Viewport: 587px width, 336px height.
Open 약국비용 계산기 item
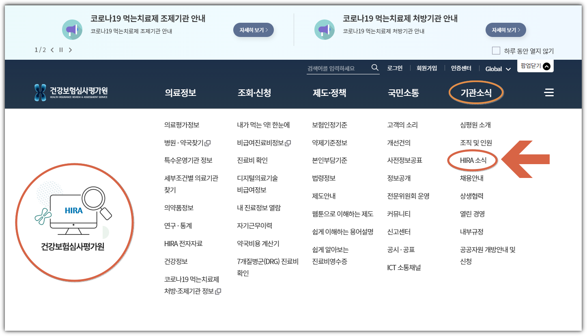pos(258,244)
